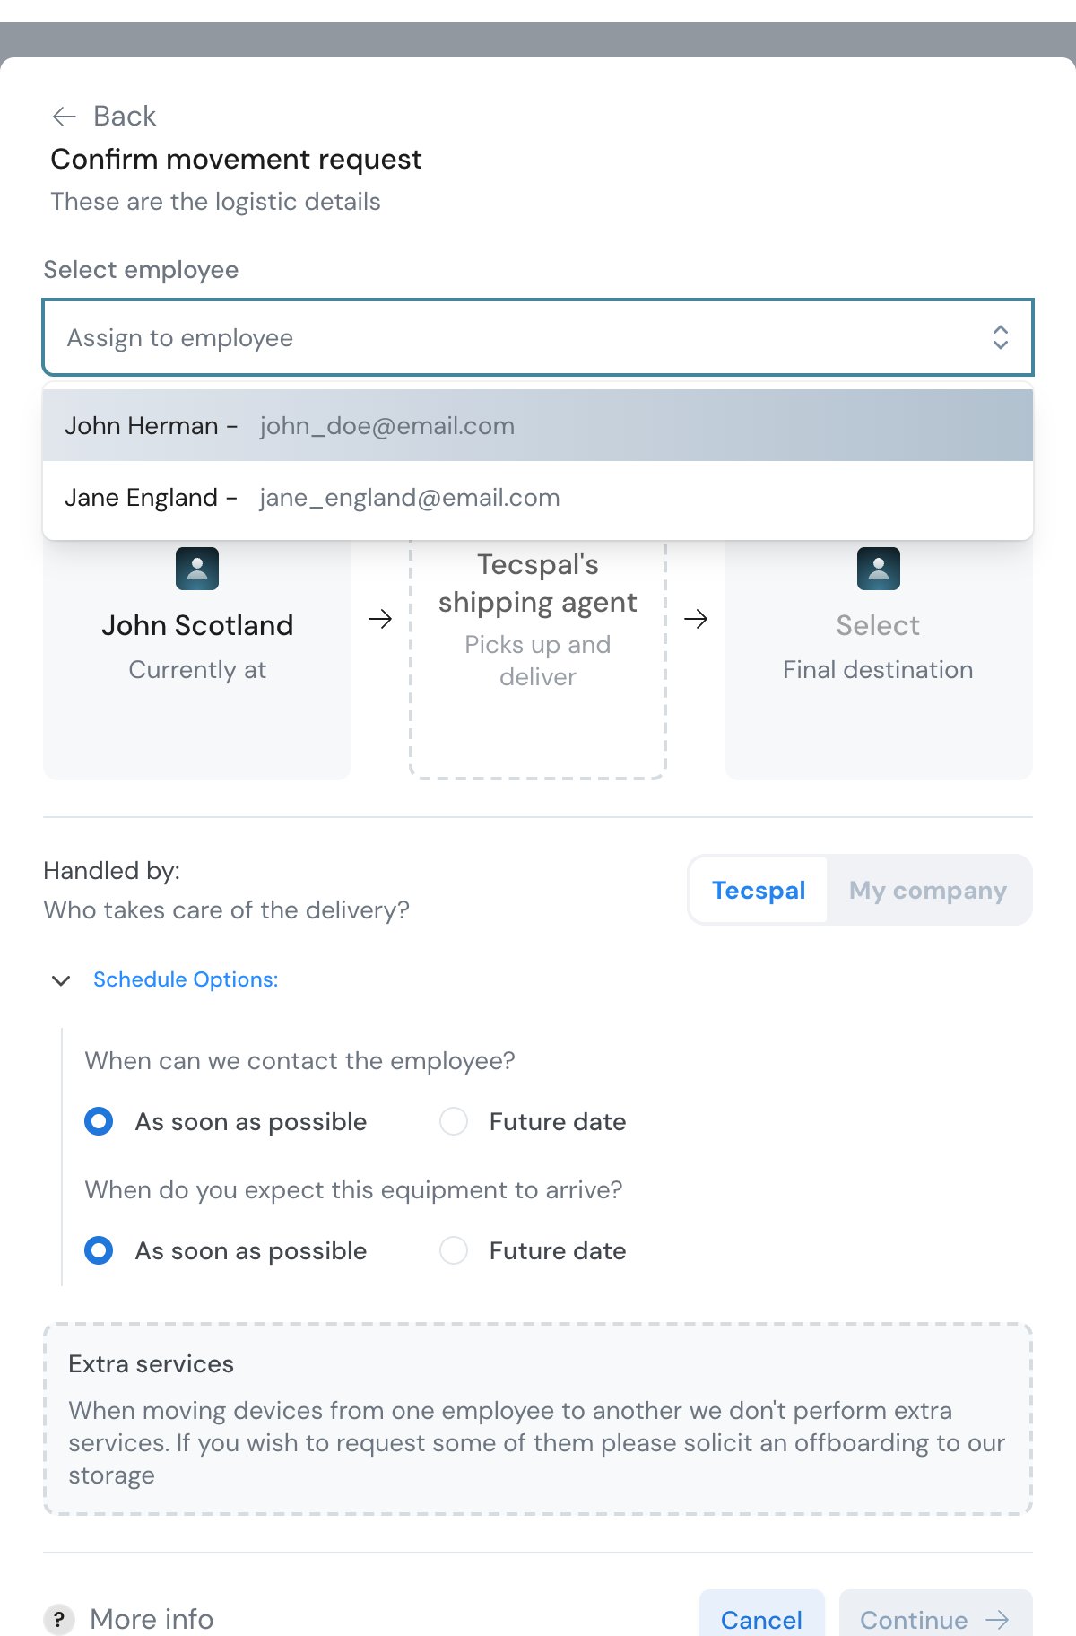The image size is (1076, 1636).
Task: Click John Scotland's avatar icon
Action: coord(197,569)
